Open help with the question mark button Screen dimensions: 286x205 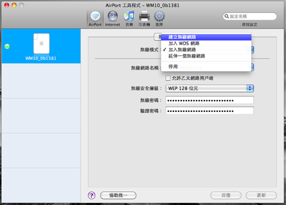[92, 195]
